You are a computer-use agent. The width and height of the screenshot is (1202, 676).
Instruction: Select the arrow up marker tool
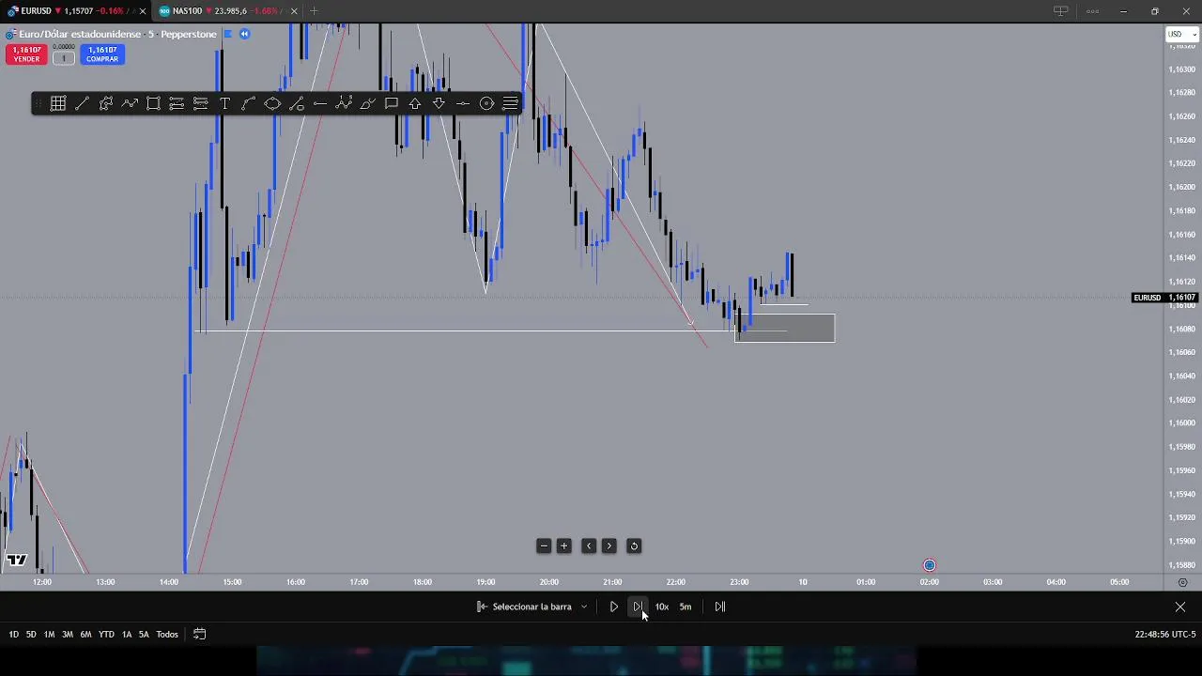pyautogui.click(x=415, y=103)
